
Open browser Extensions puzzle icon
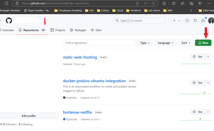click(164, 3)
